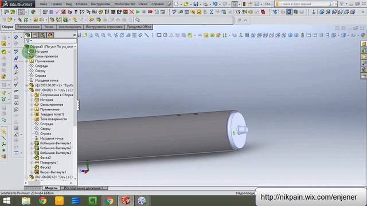Expand Сопряжения в Сборка node
This screenshot has height=206, width=367.
point(32,95)
